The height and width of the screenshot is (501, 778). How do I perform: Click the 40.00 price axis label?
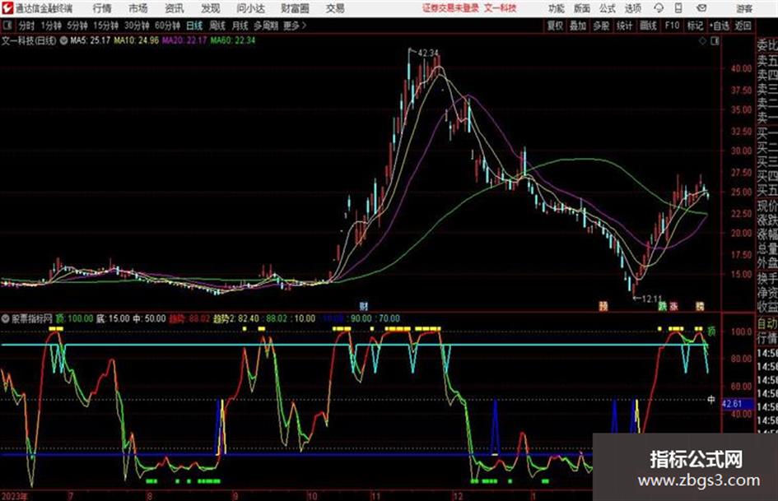click(741, 68)
